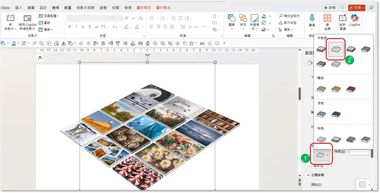Click the 共用 share button
Viewport: 380px width, 193px height.
(356, 8)
